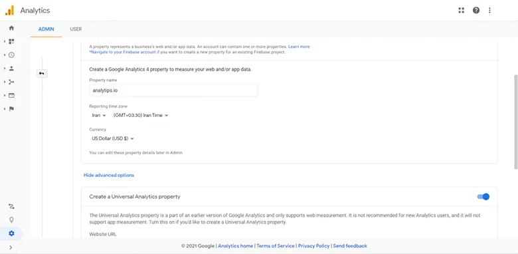Open the Learn more link
Viewport: 518px width, 254px height.
[x=299, y=47]
